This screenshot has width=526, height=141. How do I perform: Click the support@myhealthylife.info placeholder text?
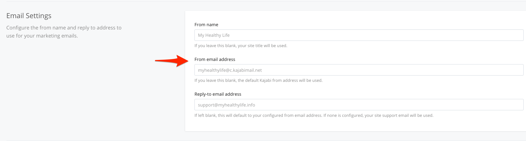pyautogui.click(x=227, y=105)
